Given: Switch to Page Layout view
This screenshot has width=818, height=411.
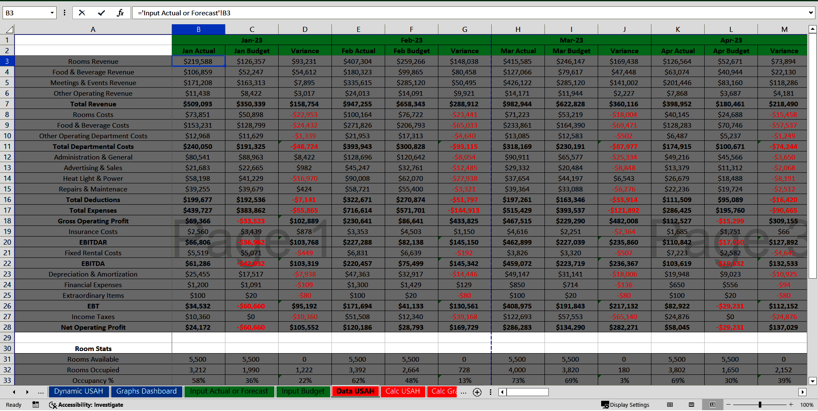Looking at the screenshot, I should [x=691, y=405].
